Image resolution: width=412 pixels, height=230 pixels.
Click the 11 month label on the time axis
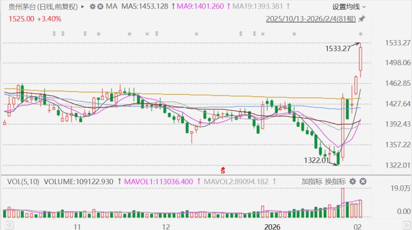[x=77, y=227]
